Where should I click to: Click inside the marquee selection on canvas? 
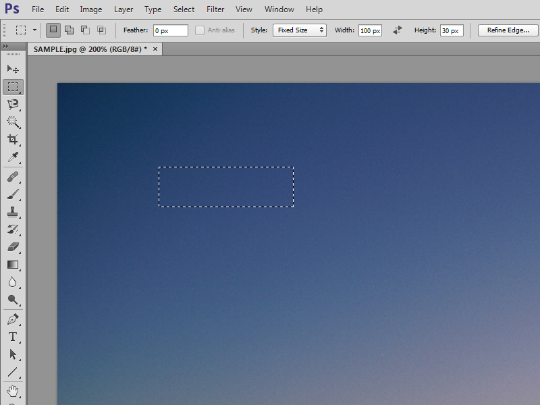226,187
